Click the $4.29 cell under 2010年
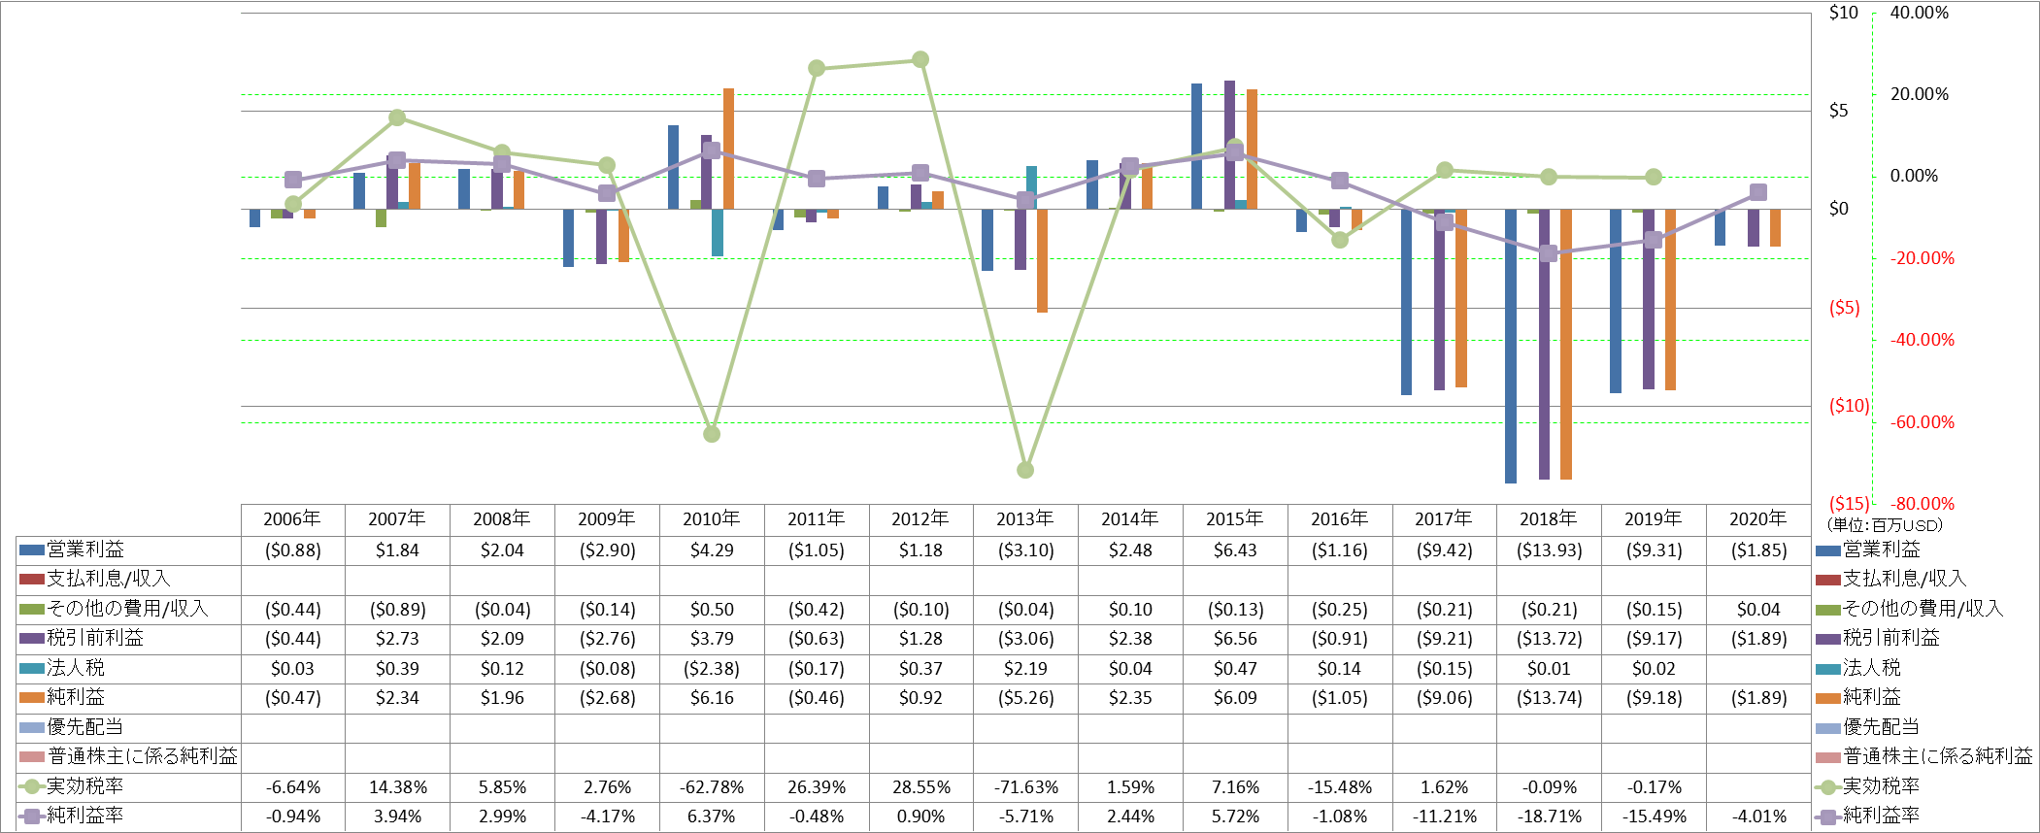The image size is (2040, 833). (712, 550)
